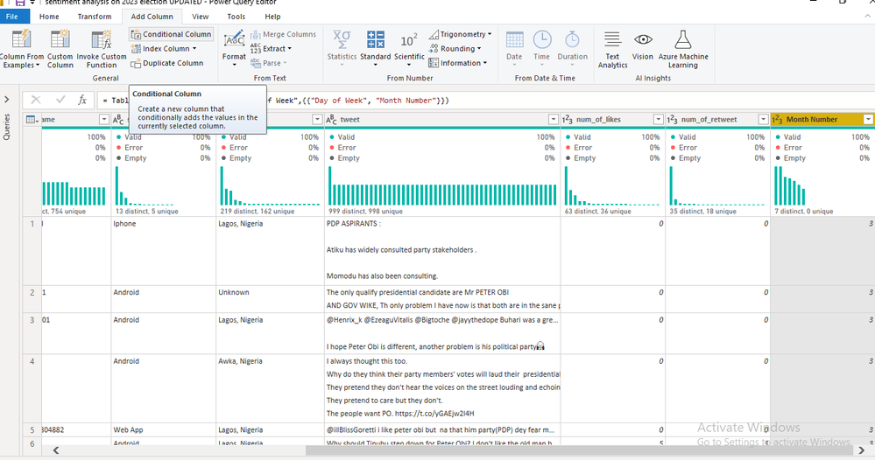Expand the Rounding dropdown
This screenshot has height=460, width=875.
click(x=455, y=48)
